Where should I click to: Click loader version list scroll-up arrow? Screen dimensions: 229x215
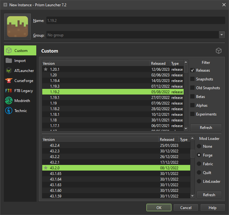click(x=192, y=138)
